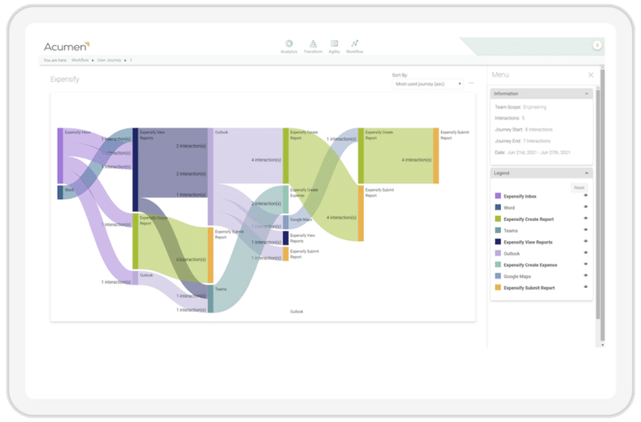Open the Workflow section icon
The image size is (641, 422).
tap(356, 44)
